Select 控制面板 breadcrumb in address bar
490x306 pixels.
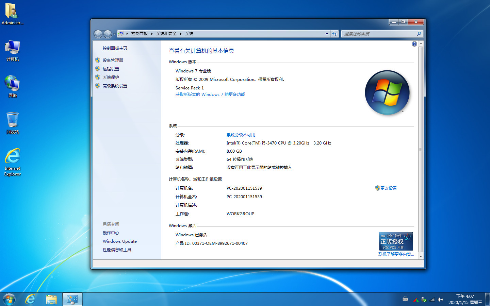(x=140, y=34)
